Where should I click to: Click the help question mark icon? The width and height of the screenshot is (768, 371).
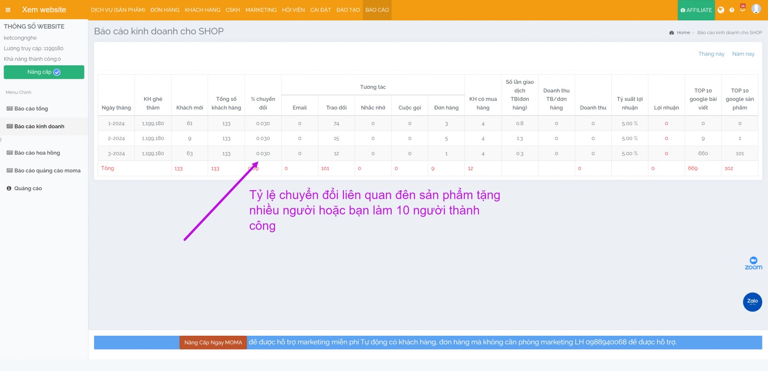point(732,10)
